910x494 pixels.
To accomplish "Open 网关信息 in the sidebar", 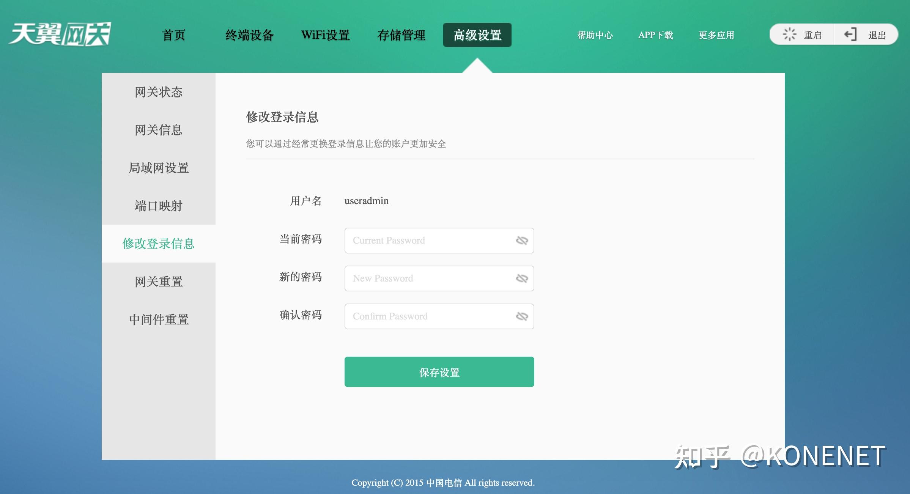I will [x=159, y=130].
